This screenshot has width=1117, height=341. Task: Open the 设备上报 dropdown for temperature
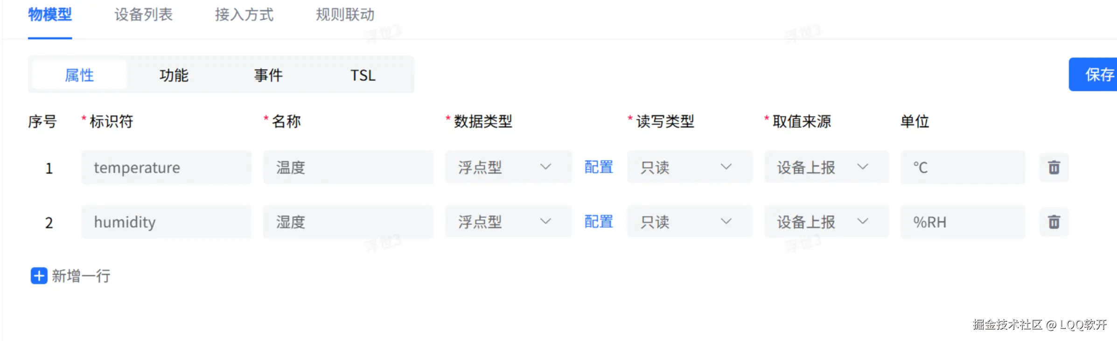click(826, 167)
